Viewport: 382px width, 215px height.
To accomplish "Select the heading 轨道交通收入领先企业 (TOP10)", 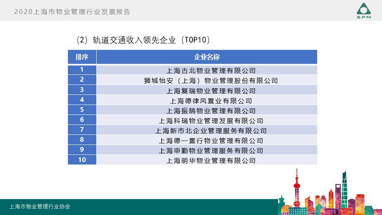I will click(143, 40).
